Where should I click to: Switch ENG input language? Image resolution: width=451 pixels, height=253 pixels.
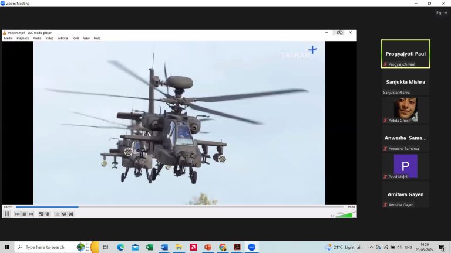409,247
